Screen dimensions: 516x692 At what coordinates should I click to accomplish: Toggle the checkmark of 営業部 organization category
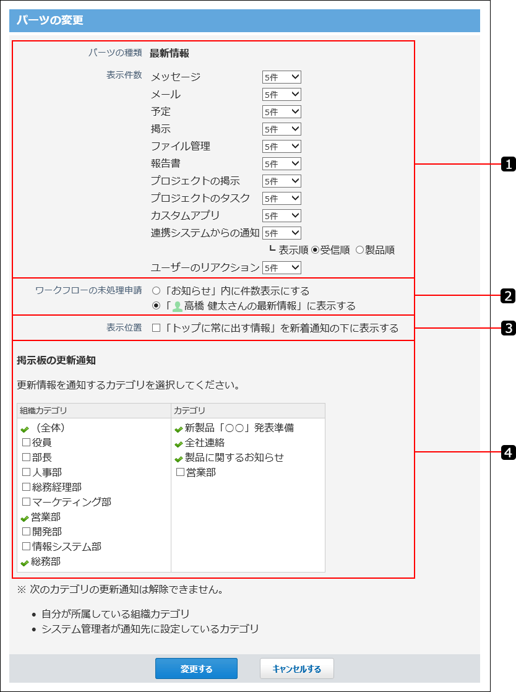25,518
